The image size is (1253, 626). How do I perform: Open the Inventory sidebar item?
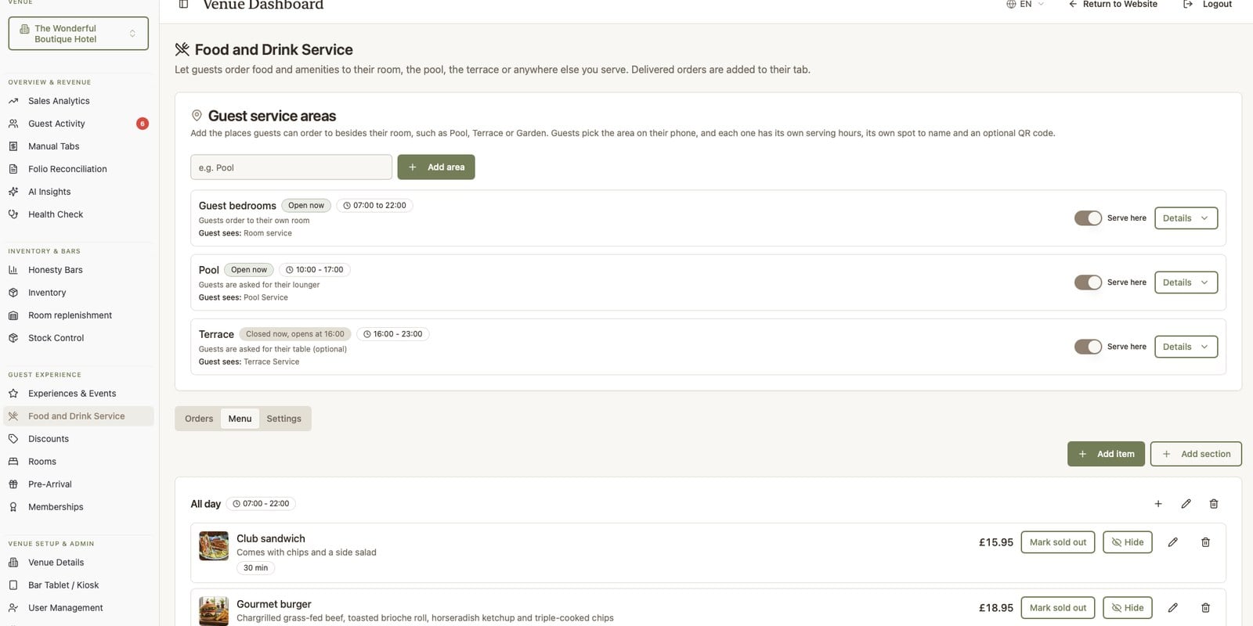coord(78,293)
